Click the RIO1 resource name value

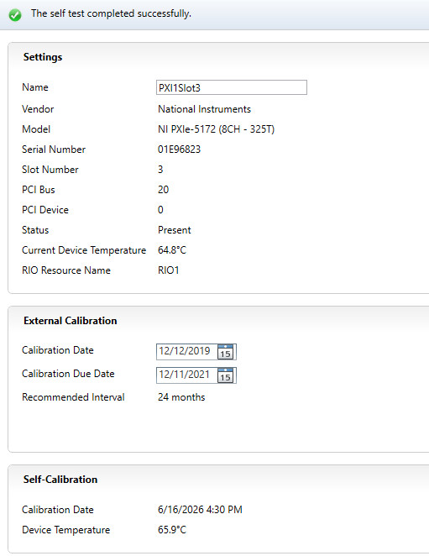[169, 270]
